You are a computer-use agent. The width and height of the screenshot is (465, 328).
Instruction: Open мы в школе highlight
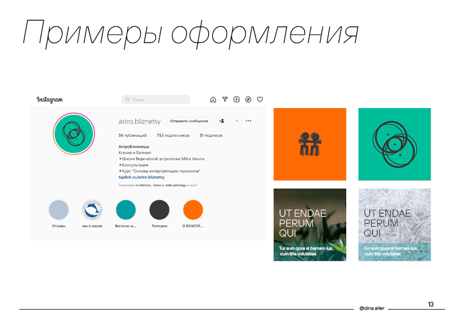coord(92,210)
